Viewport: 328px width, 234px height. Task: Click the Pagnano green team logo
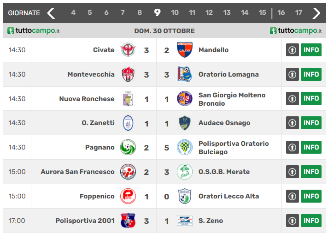click(x=128, y=147)
